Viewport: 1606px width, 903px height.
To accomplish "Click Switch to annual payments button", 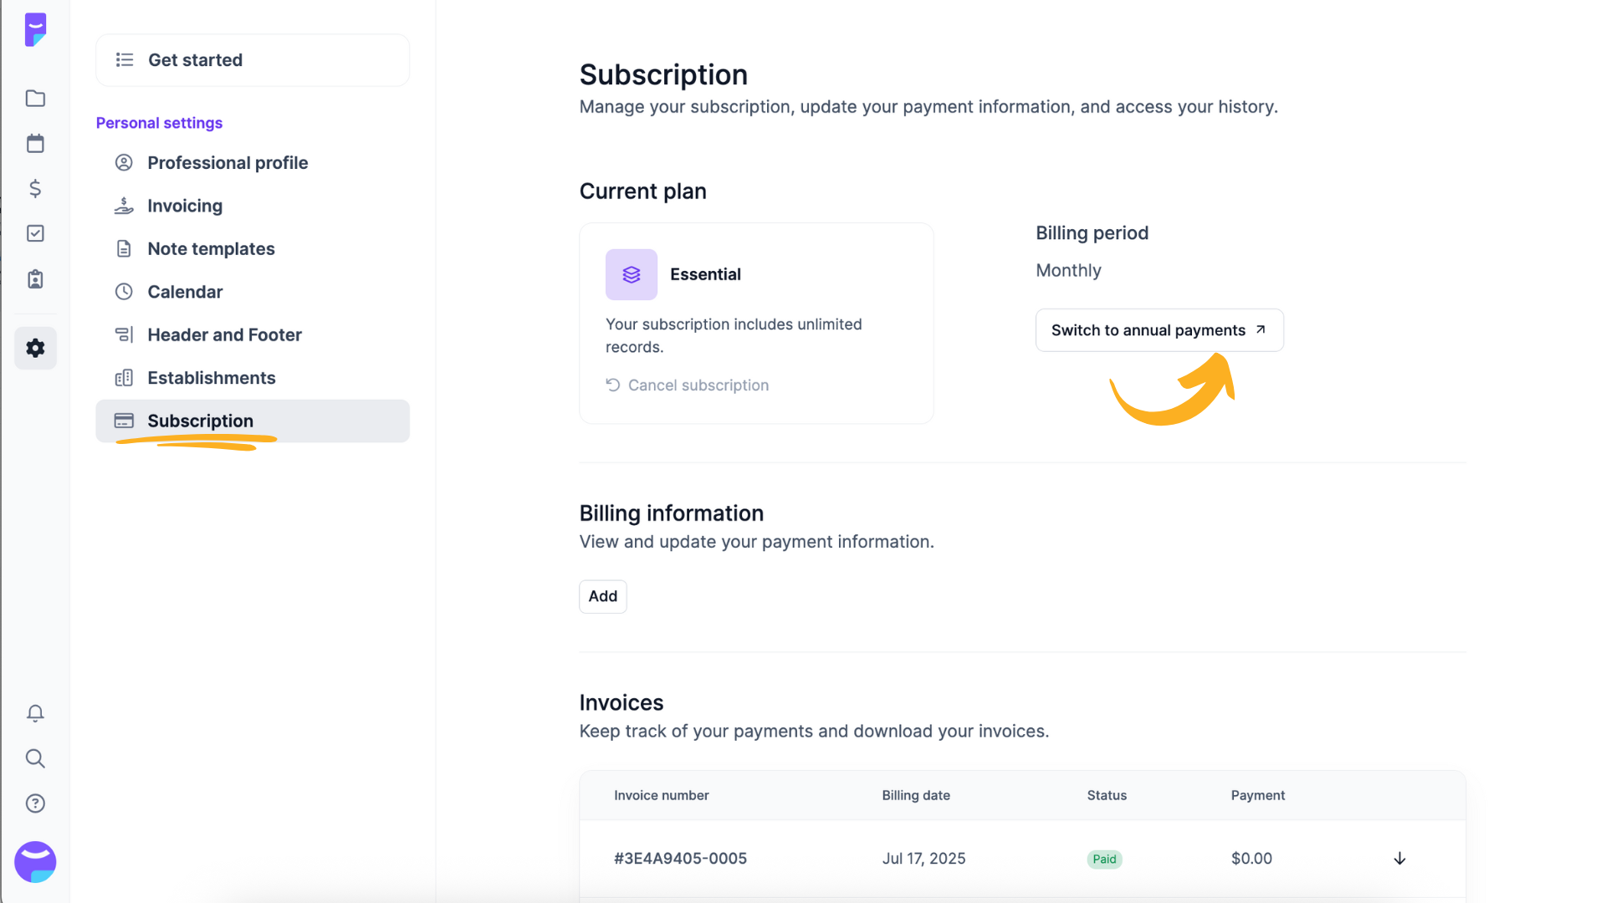I will coord(1159,330).
